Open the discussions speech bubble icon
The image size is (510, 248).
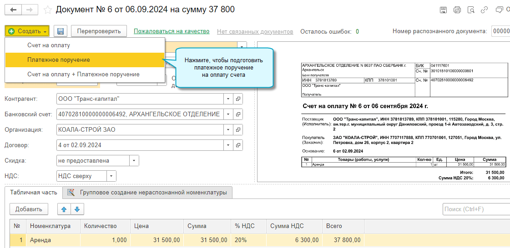500,10
